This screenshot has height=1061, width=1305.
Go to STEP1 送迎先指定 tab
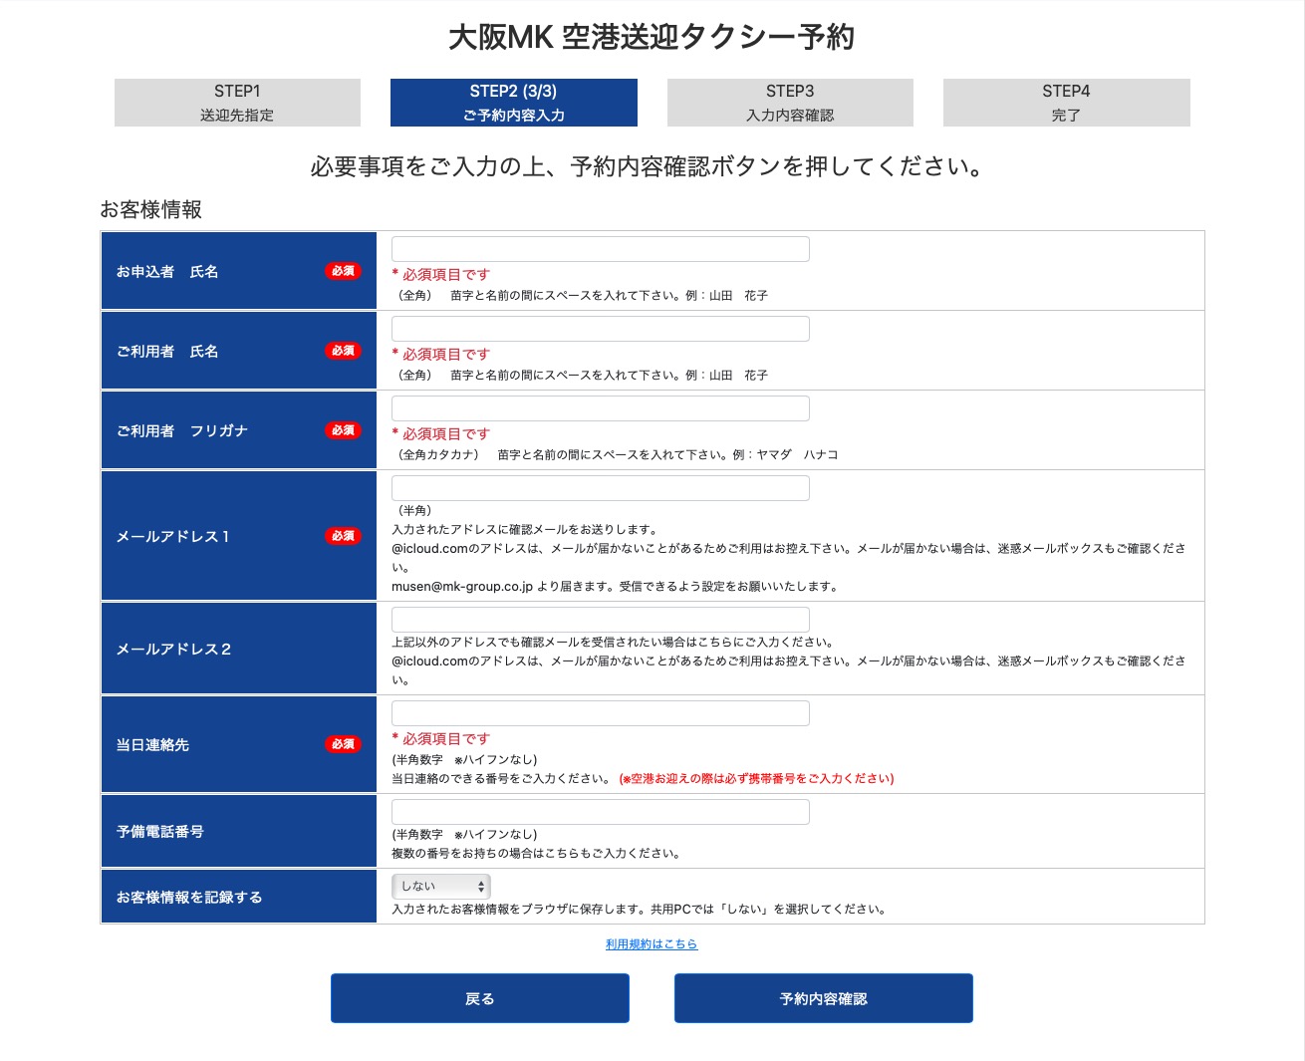click(x=237, y=103)
